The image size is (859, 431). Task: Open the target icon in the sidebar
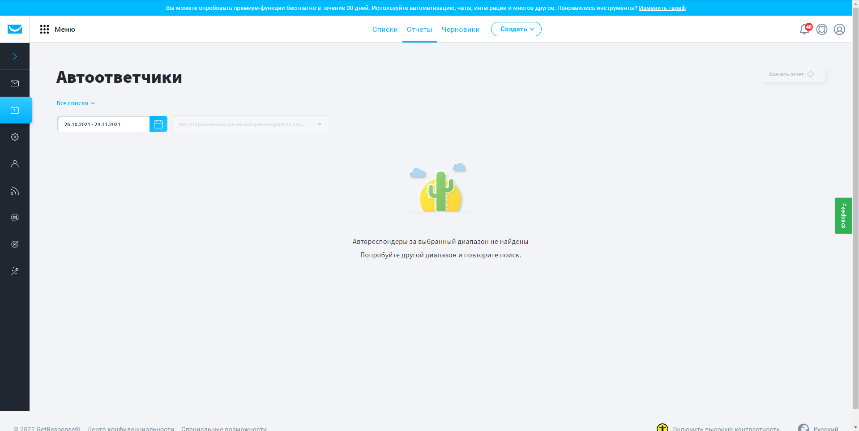[x=15, y=244]
